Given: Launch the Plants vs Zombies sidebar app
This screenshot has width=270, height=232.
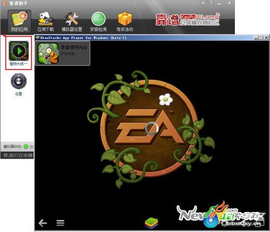Looking at the screenshot, I should 19,53.
